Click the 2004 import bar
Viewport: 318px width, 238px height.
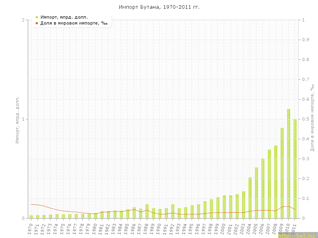[x=250, y=198]
